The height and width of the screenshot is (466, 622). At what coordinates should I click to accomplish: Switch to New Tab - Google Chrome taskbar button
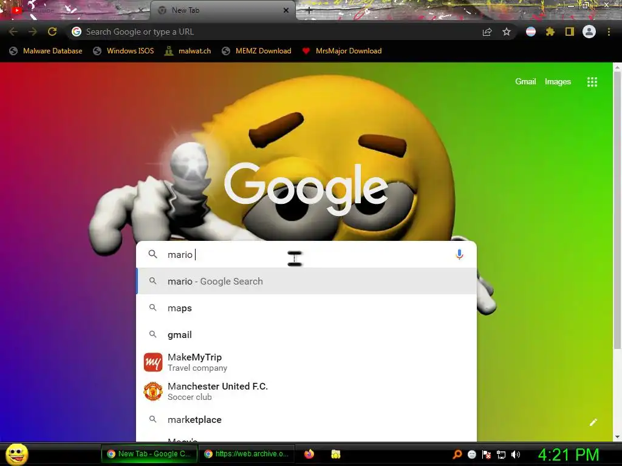tap(149, 454)
